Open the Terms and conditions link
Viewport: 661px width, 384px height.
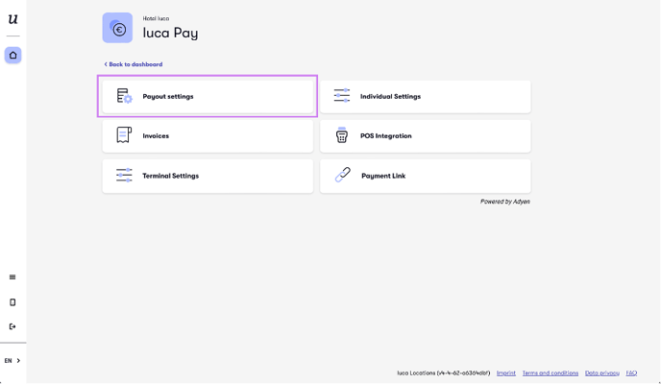[x=551, y=373]
